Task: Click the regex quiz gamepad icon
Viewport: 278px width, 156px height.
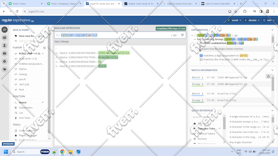Action: [4, 53]
